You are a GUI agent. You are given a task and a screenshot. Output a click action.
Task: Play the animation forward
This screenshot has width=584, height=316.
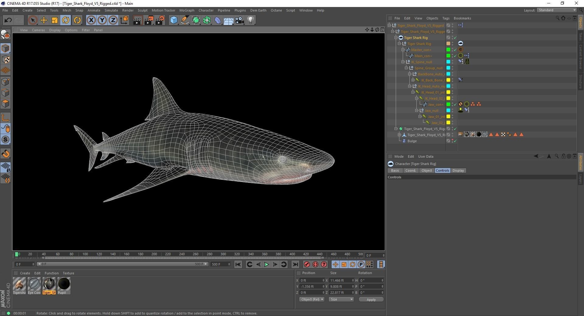(266, 265)
